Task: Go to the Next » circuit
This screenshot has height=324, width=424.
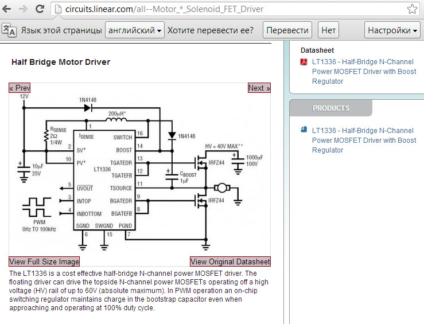Action: click(259, 88)
